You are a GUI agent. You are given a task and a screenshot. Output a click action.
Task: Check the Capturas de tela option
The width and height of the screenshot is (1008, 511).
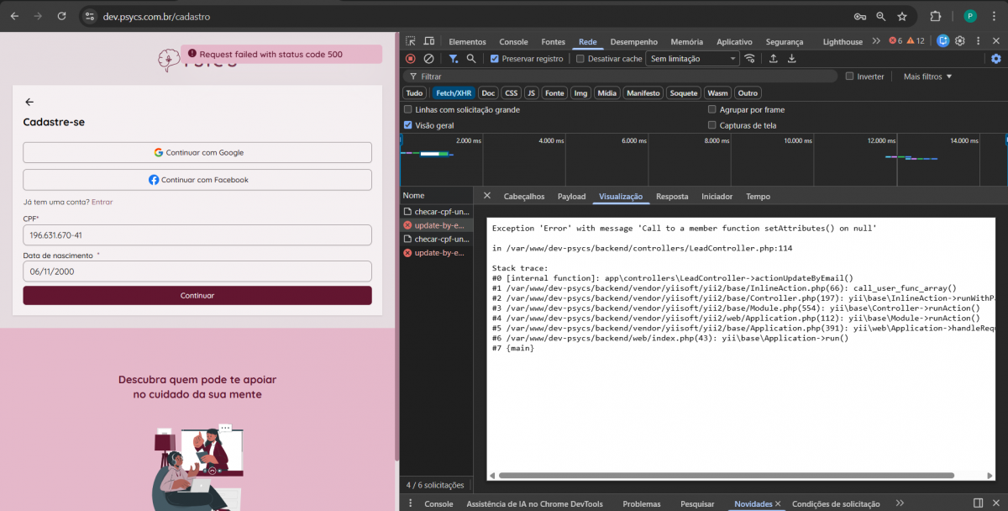click(x=712, y=125)
